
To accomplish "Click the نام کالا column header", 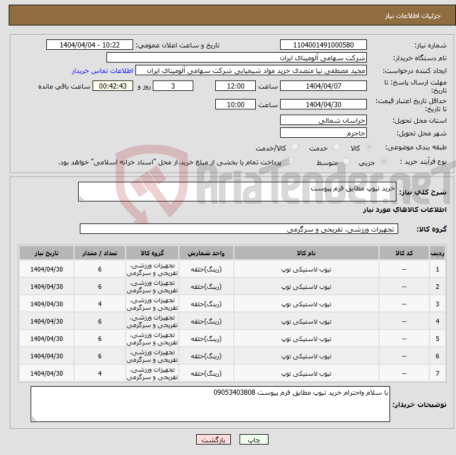I will pos(306,253).
